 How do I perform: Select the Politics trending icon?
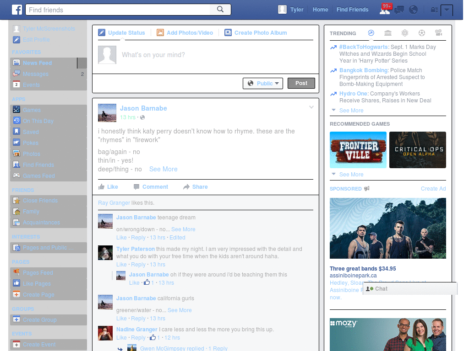[388, 33]
